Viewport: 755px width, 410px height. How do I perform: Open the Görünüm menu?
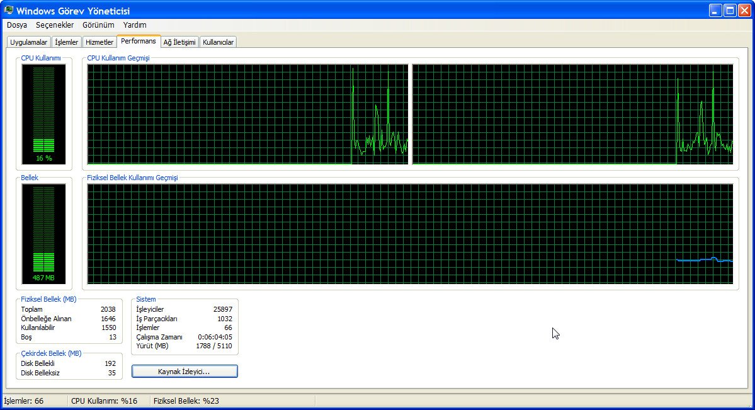[x=98, y=25]
